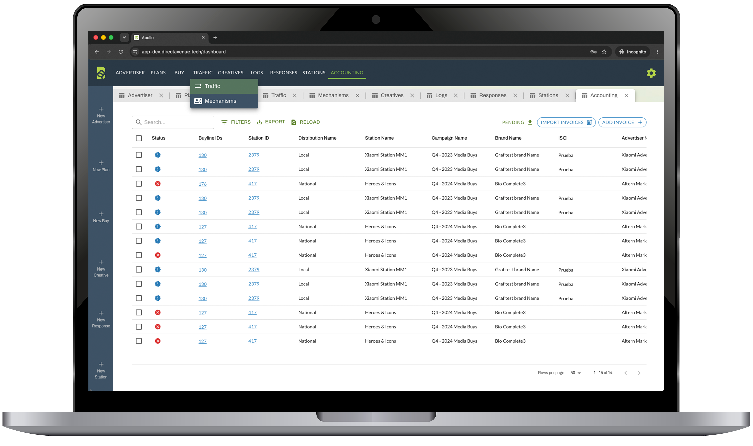Click the EXPORT toolbar button

click(271, 122)
